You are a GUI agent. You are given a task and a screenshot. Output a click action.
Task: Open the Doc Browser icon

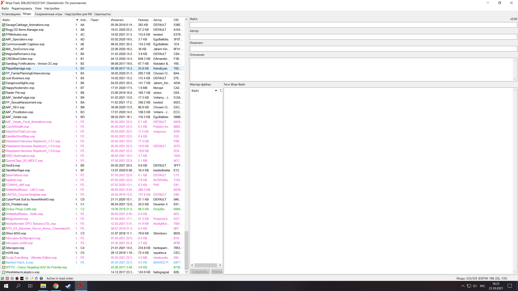27,278
